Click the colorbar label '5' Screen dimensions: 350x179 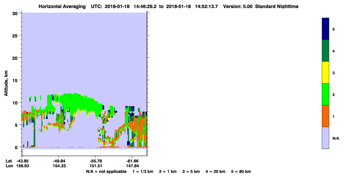(x=334, y=29)
